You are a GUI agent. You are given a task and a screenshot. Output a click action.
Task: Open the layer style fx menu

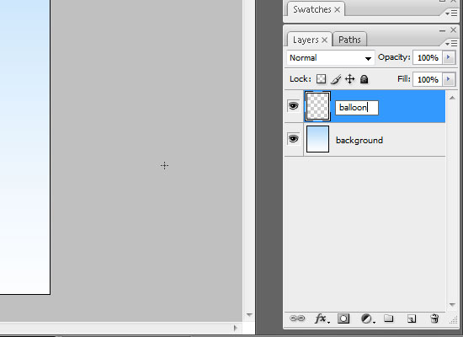[322, 318]
